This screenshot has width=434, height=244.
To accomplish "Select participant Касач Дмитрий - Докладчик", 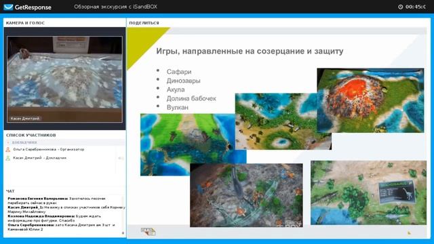I will click(x=40, y=158).
